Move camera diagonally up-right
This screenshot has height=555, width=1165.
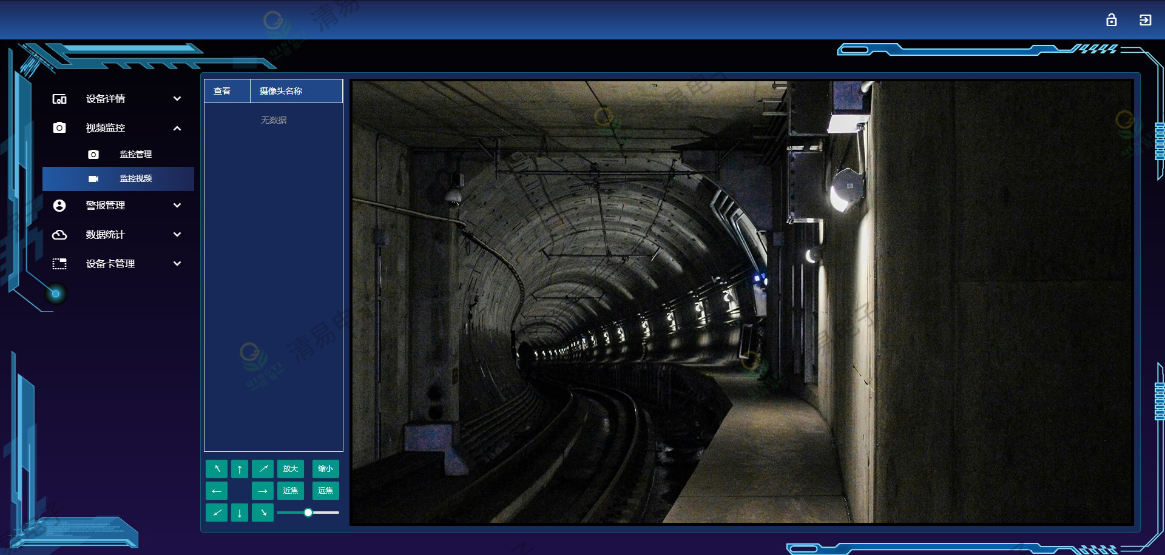pyautogui.click(x=263, y=469)
